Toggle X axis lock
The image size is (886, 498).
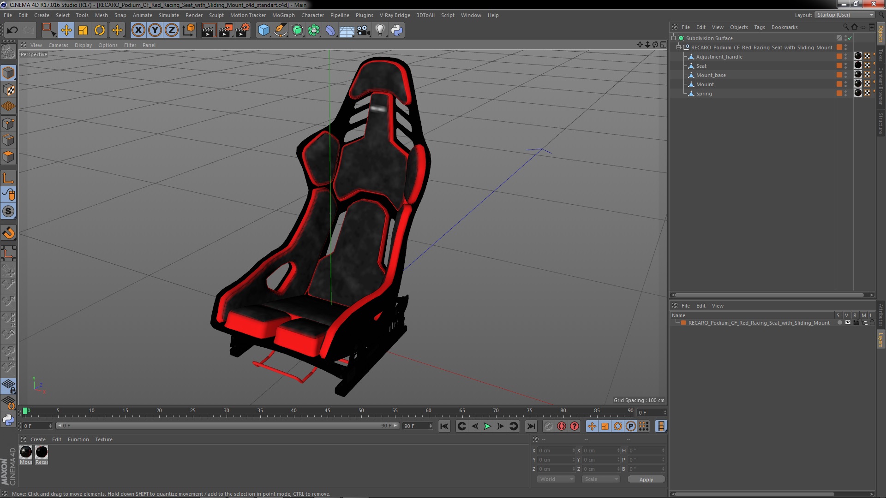click(138, 30)
